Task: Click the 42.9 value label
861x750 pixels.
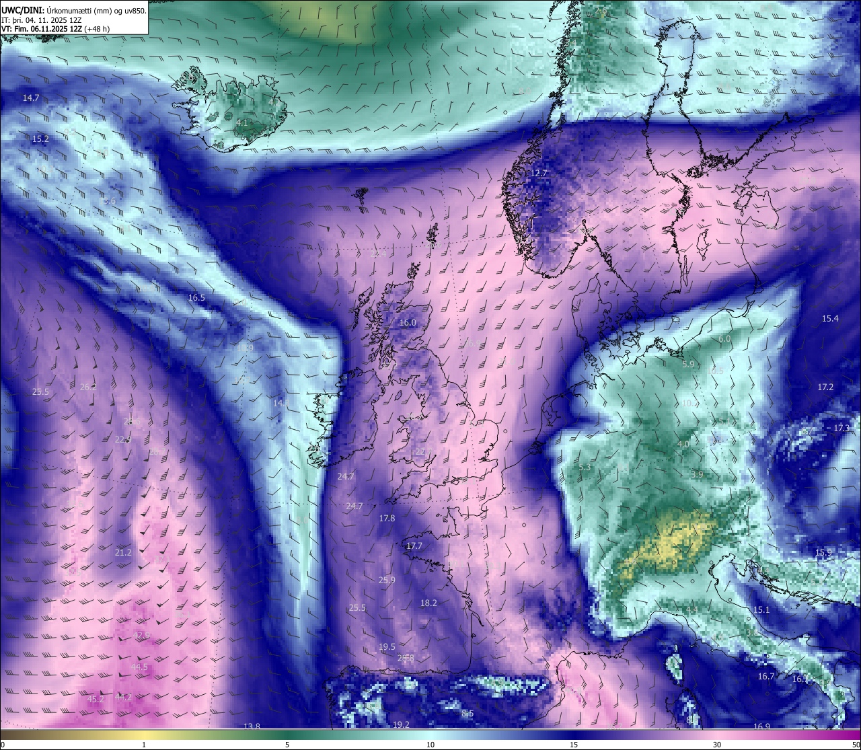Action: (x=141, y=635)
